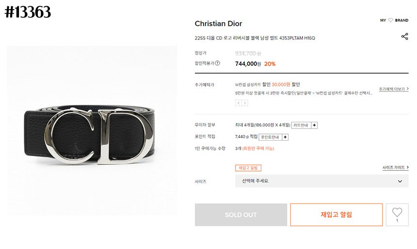Expand point info plus icon

(285, 137)
